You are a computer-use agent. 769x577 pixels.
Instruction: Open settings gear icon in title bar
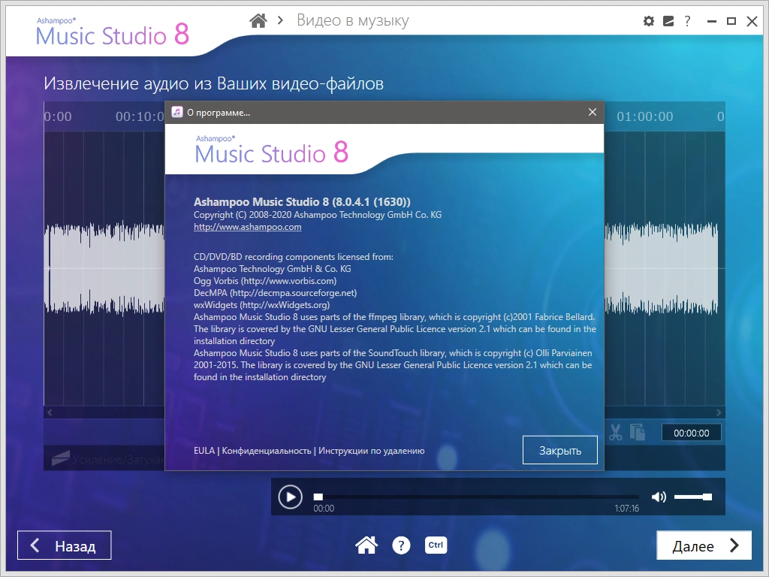[648, 21]
